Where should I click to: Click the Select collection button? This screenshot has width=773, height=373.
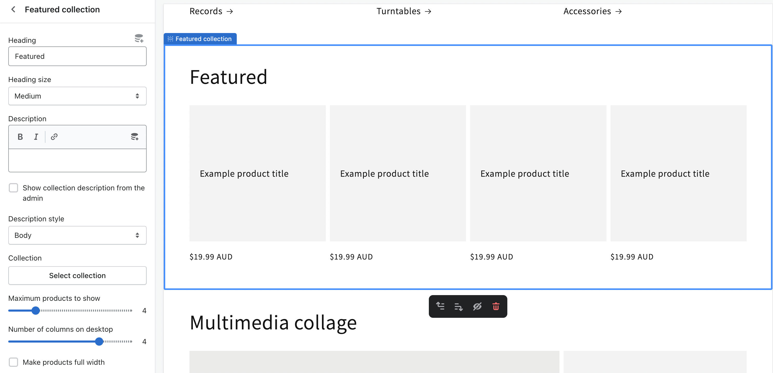point(77,275)
